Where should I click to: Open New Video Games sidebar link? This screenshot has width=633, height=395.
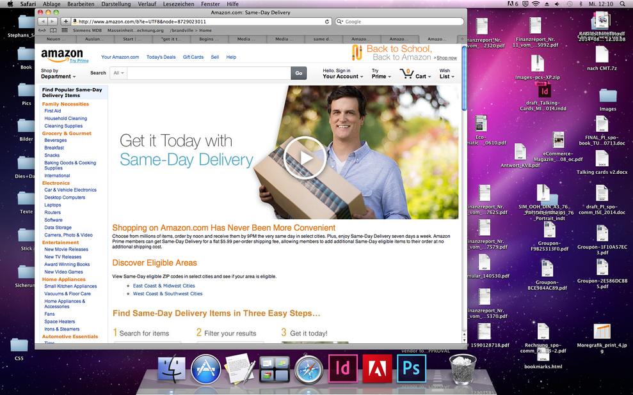(x=63, y=272)
